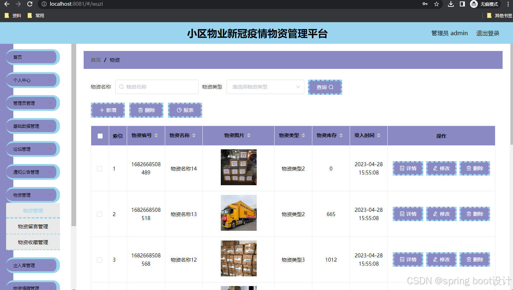Reload the page with the refresh icon
Screen dimensions: 513x290
click(x=30, y=4)
